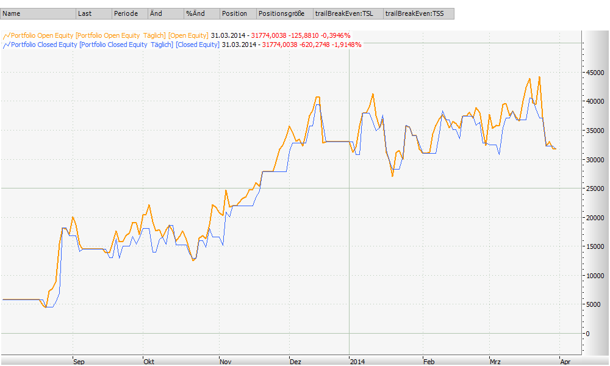This screenshot has height=366, width=610.
Task: Click the 2014 marker on time axis
Action: click(x=357, y=362)
